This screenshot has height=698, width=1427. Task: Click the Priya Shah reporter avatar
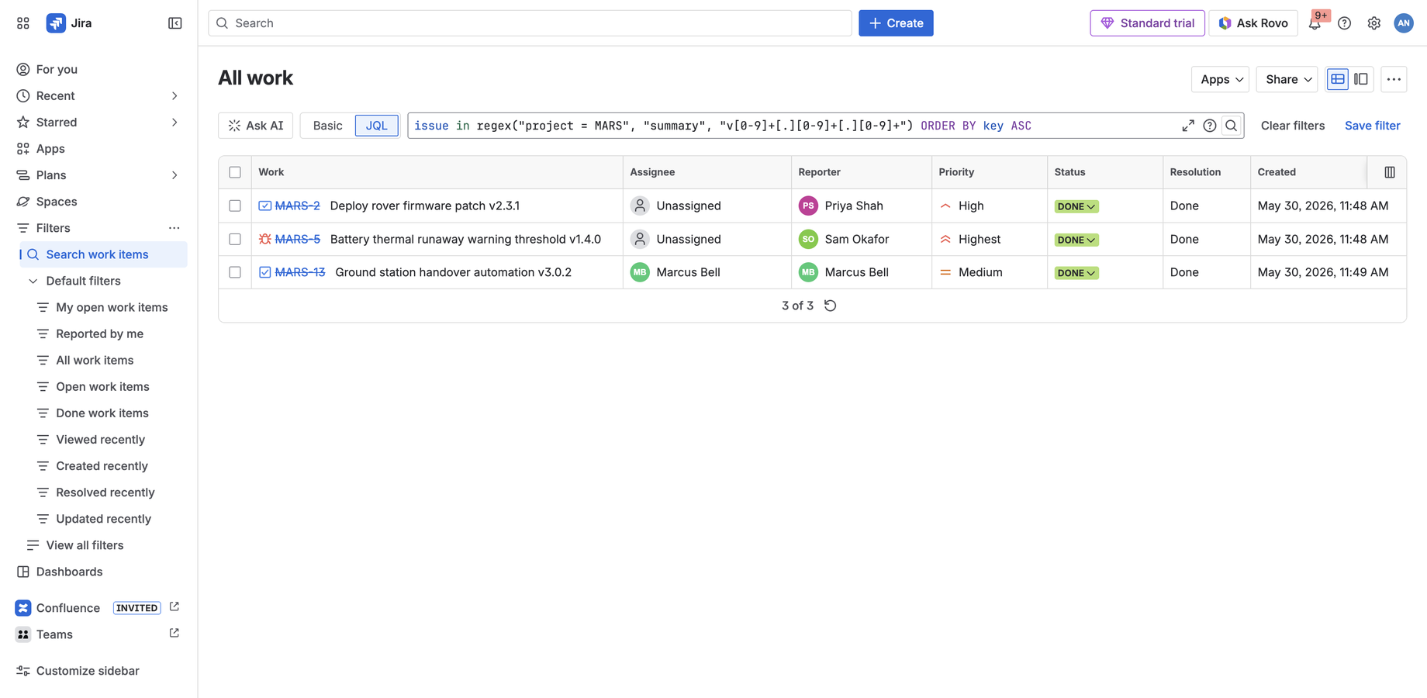808,206
